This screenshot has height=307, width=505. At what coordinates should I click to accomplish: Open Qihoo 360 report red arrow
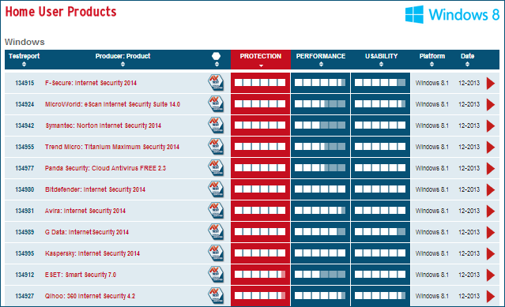[490, 296]
